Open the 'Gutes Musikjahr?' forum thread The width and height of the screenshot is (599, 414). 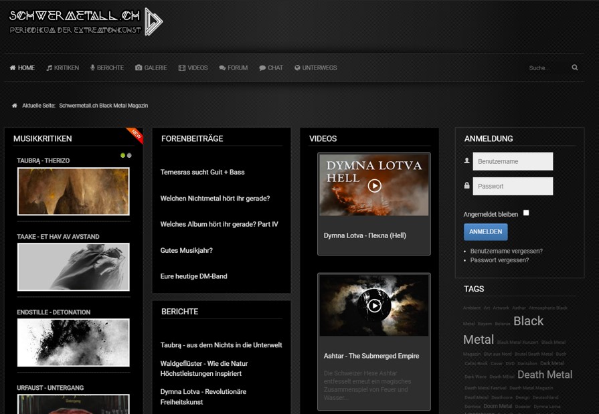[187, 251]
